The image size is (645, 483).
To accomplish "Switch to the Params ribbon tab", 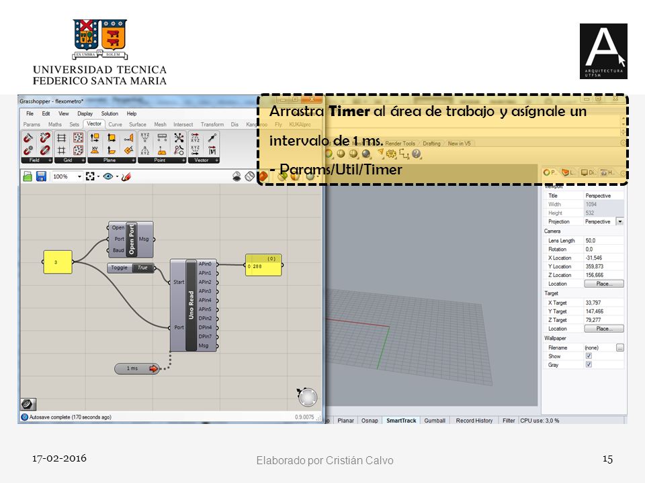I will (x=32, y=125).
